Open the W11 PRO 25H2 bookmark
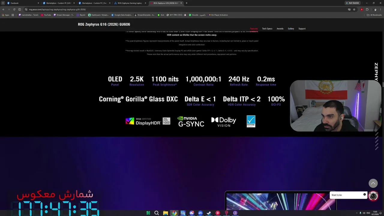The width and height of the screenshot is (384, 216). (176, 15)
